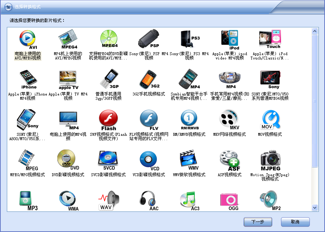The height and width of the screenshot is (232, 325).
Task: Select the MKV network video format
Action: click(x=229, y=120)
